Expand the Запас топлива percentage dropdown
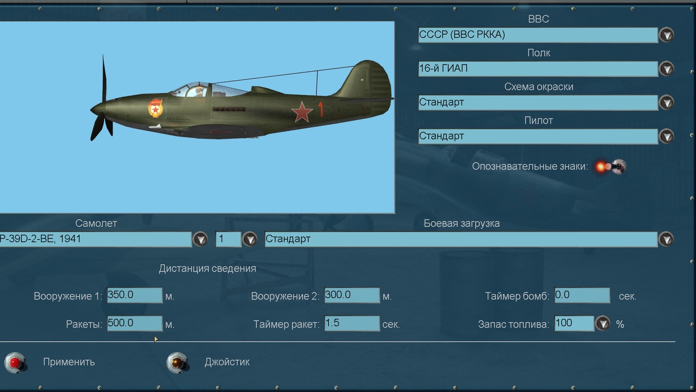Screen dimensions: 696x392 (603, 323)
